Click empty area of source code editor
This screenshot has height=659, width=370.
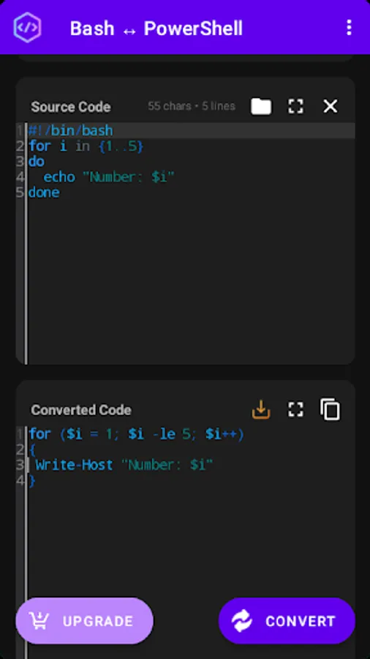192,282
